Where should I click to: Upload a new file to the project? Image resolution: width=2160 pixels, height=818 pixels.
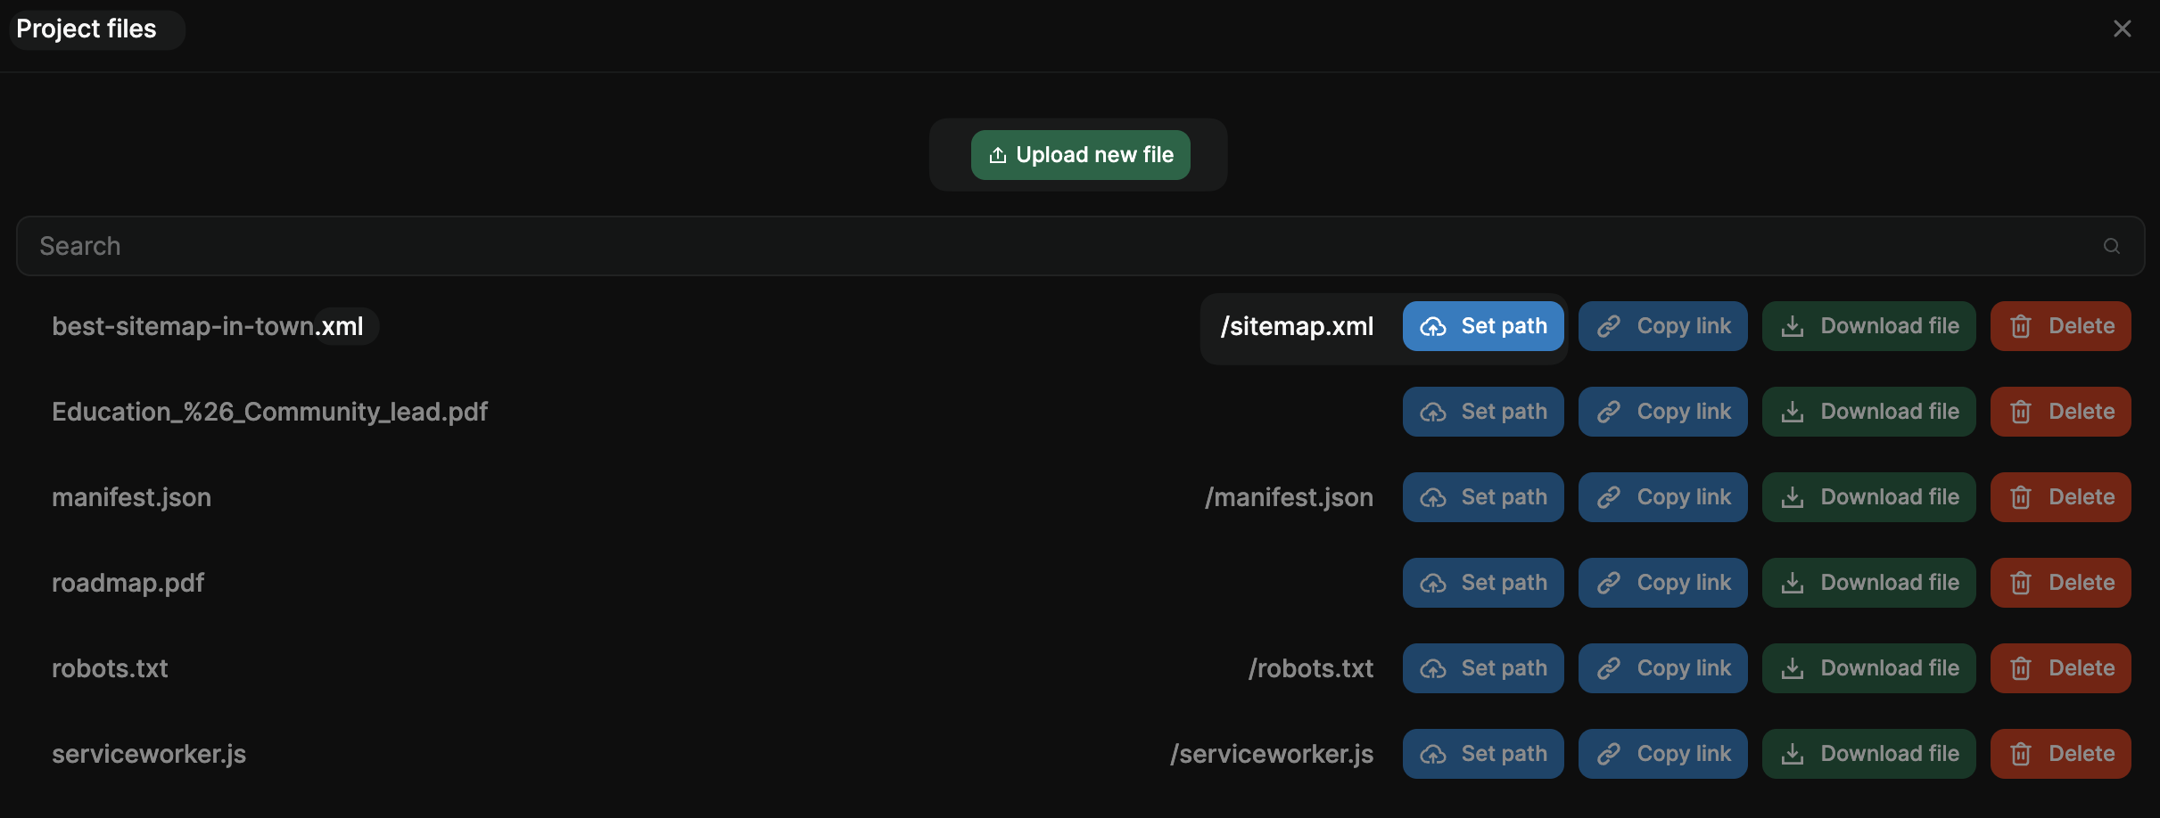tap(1080, 154)
